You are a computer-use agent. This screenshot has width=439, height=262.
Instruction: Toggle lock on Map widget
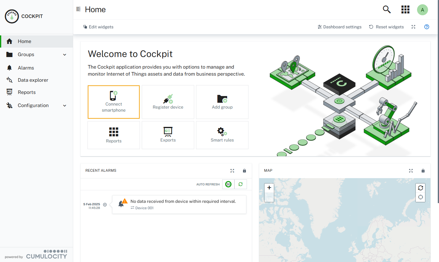[423, 171]
